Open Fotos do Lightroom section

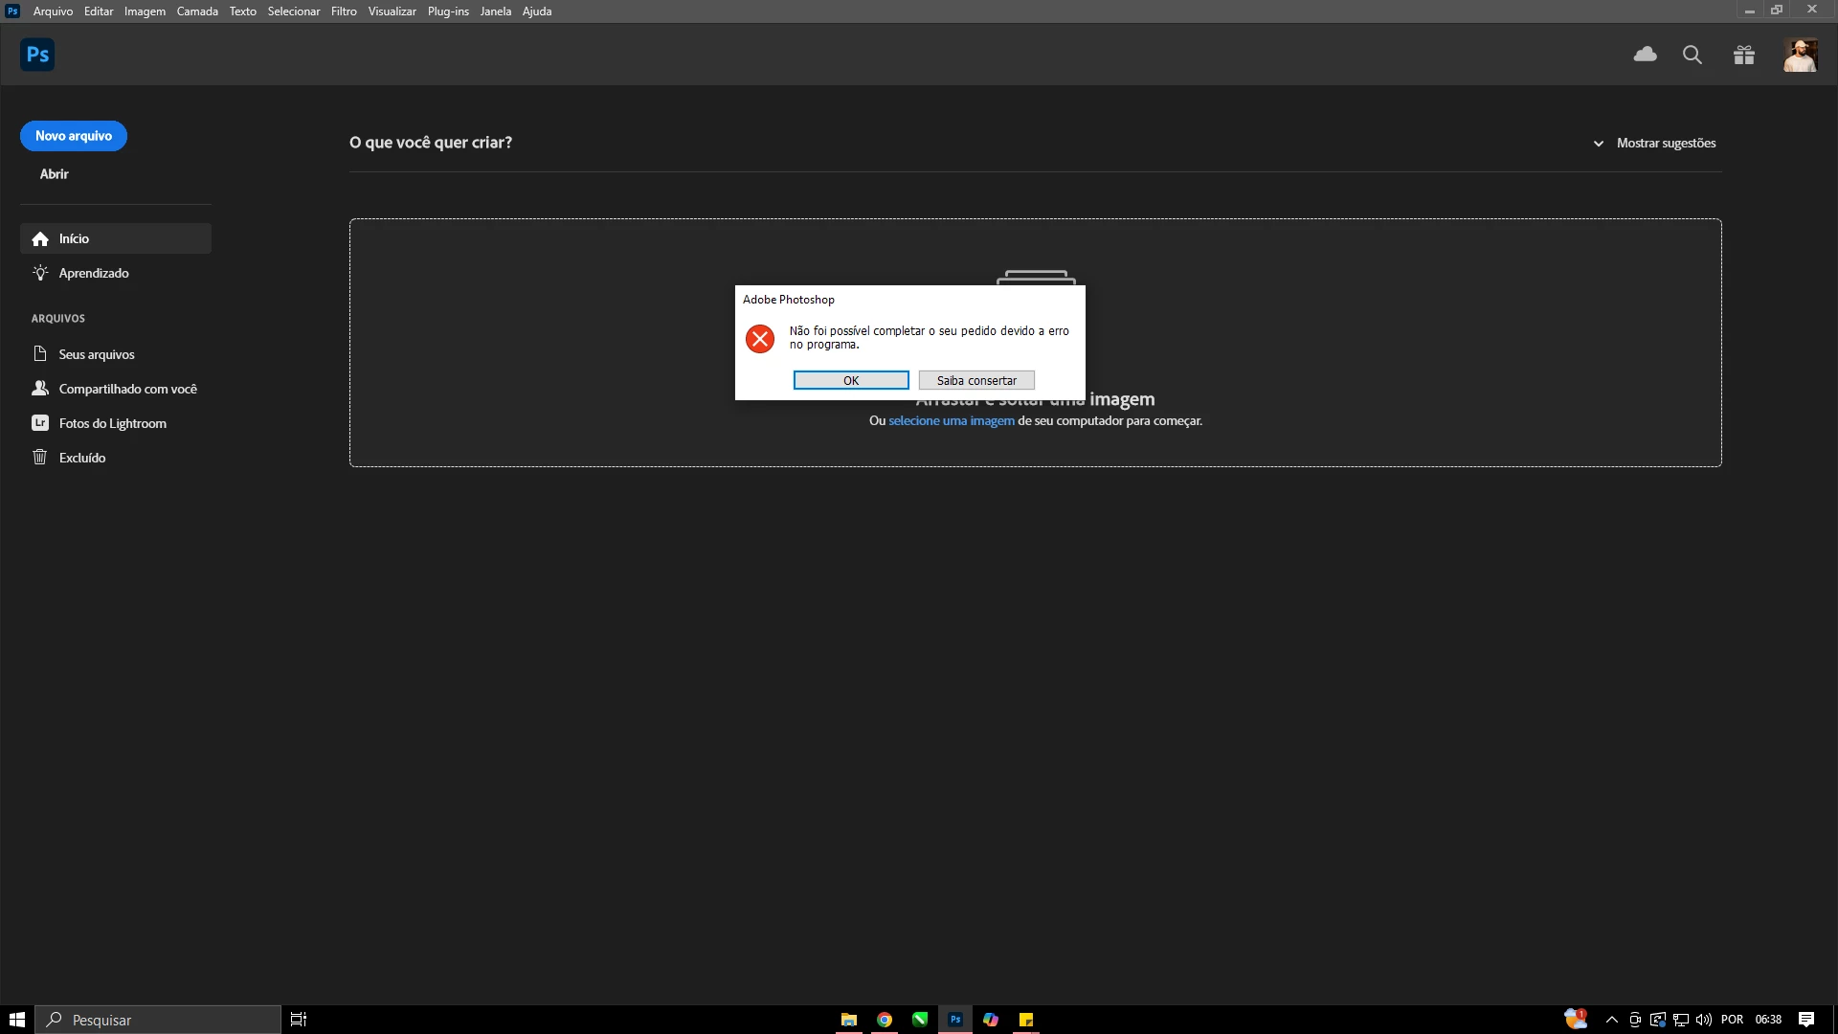(112, 423)
